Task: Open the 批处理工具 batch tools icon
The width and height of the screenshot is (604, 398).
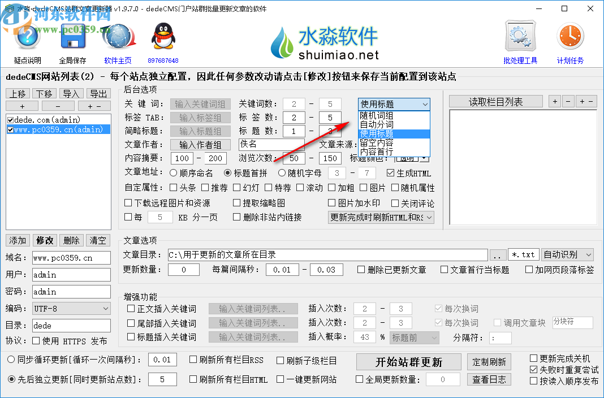Action: (520, 35)
